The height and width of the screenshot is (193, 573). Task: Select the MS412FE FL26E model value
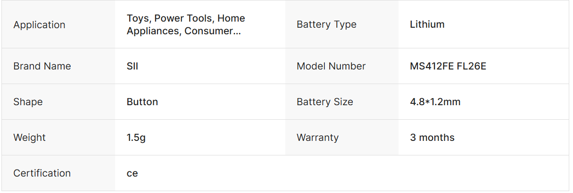(448, 66)
